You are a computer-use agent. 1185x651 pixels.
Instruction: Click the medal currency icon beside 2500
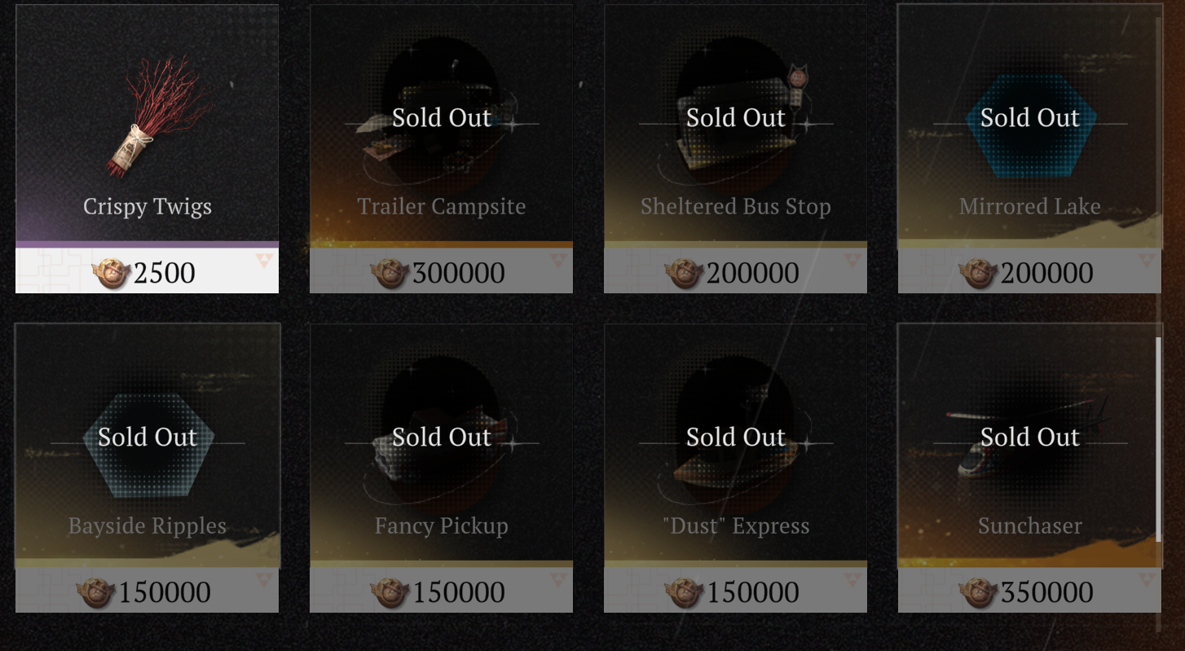[112, 273]
